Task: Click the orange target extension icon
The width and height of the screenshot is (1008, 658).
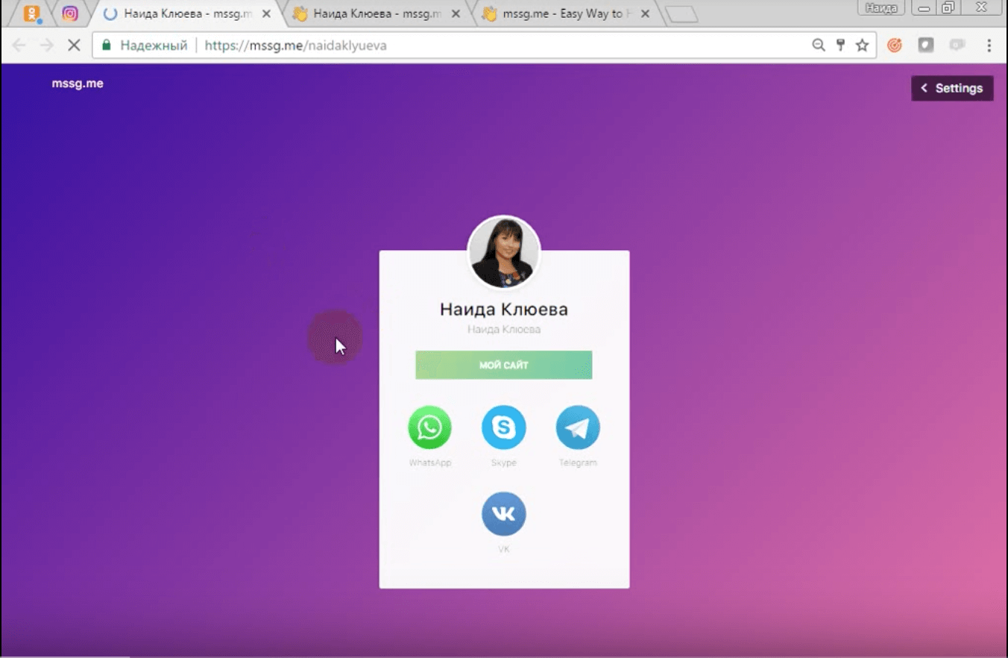Action: (895, 46)
